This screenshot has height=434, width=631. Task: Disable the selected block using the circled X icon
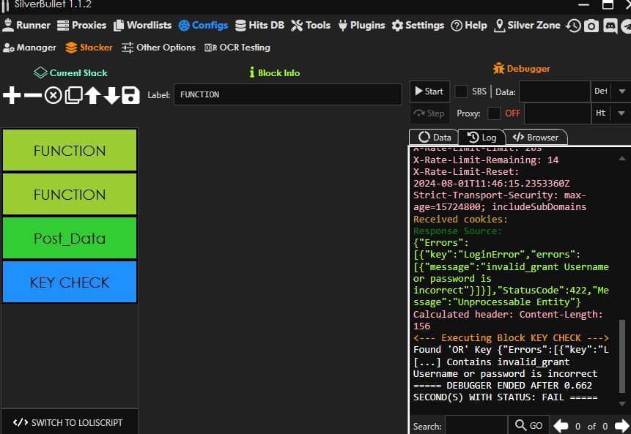click(53, 95)
